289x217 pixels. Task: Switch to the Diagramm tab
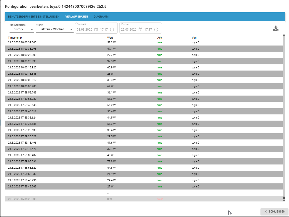101,17
